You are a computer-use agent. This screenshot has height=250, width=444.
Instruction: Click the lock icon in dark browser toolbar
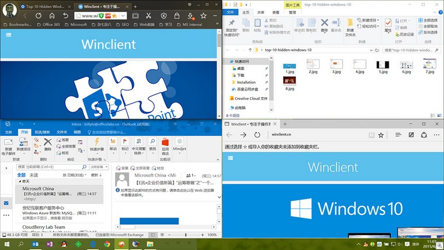coord(177,16)
